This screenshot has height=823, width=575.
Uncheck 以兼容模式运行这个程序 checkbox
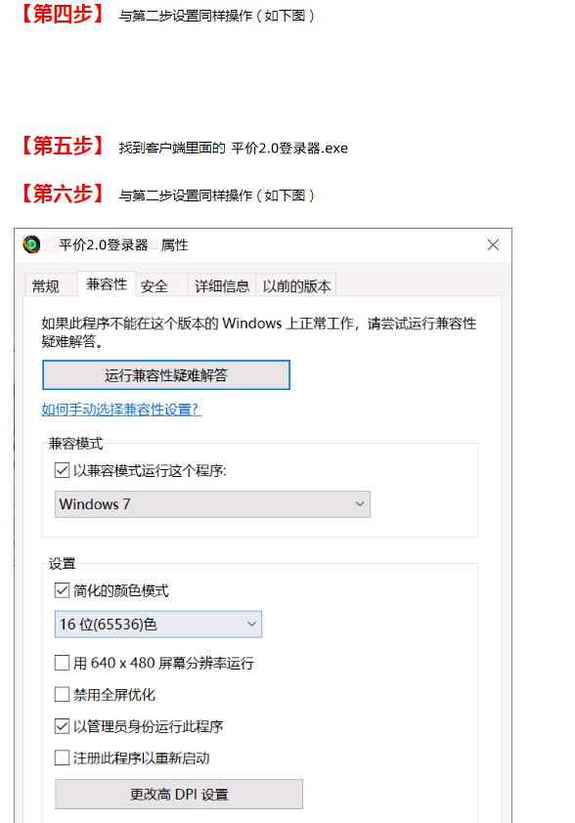[62, 470]
